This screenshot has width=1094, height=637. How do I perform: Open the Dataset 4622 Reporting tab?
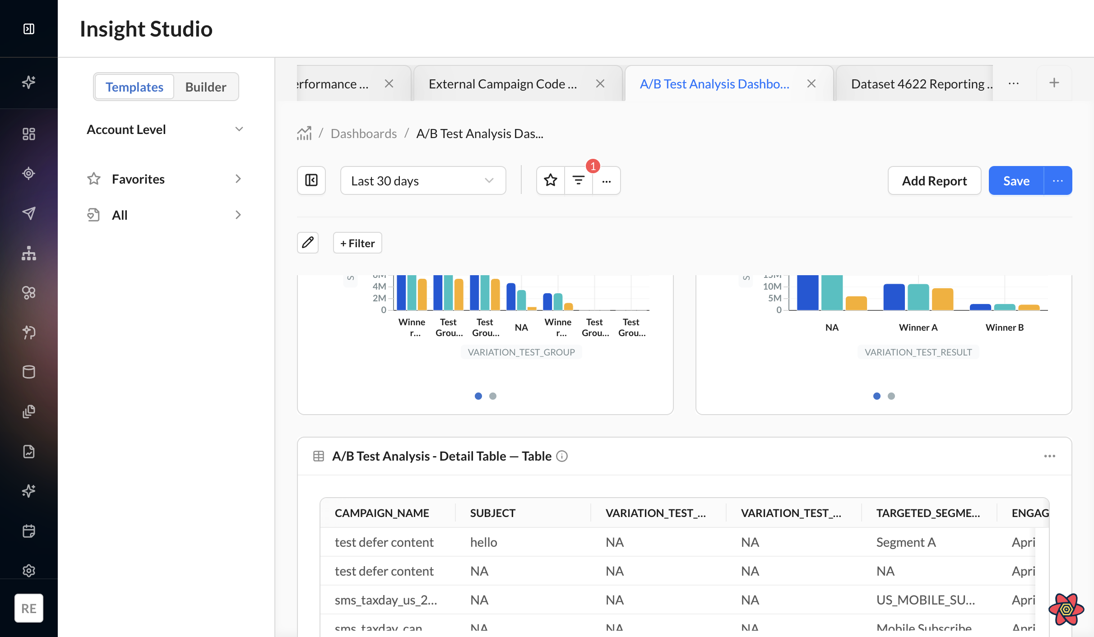click(x=922, y=84)
